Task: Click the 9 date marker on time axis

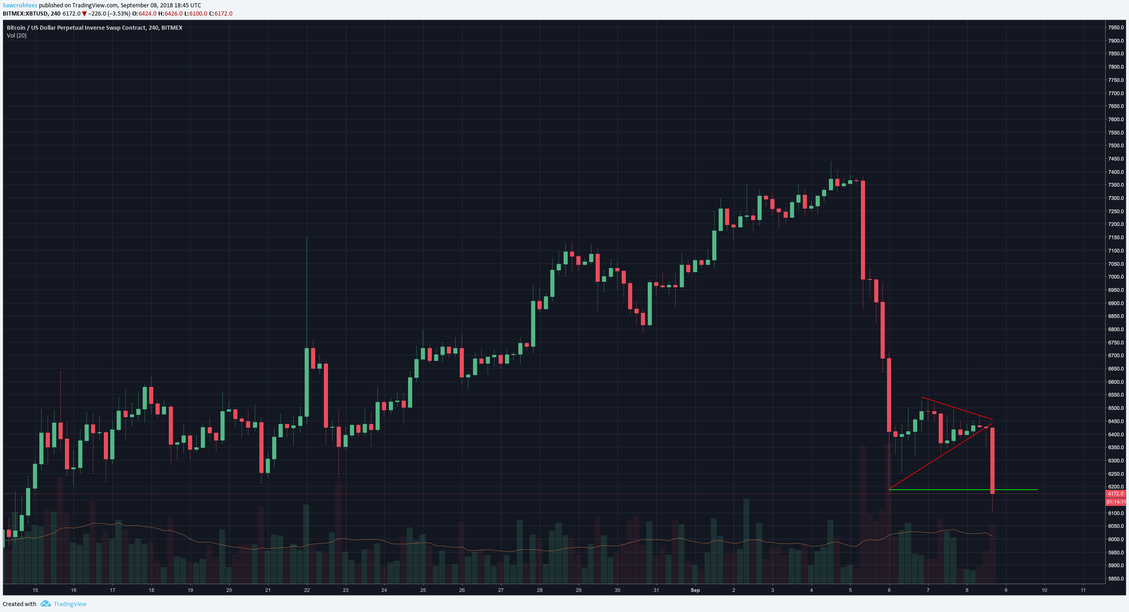Action: [1005, 590]
